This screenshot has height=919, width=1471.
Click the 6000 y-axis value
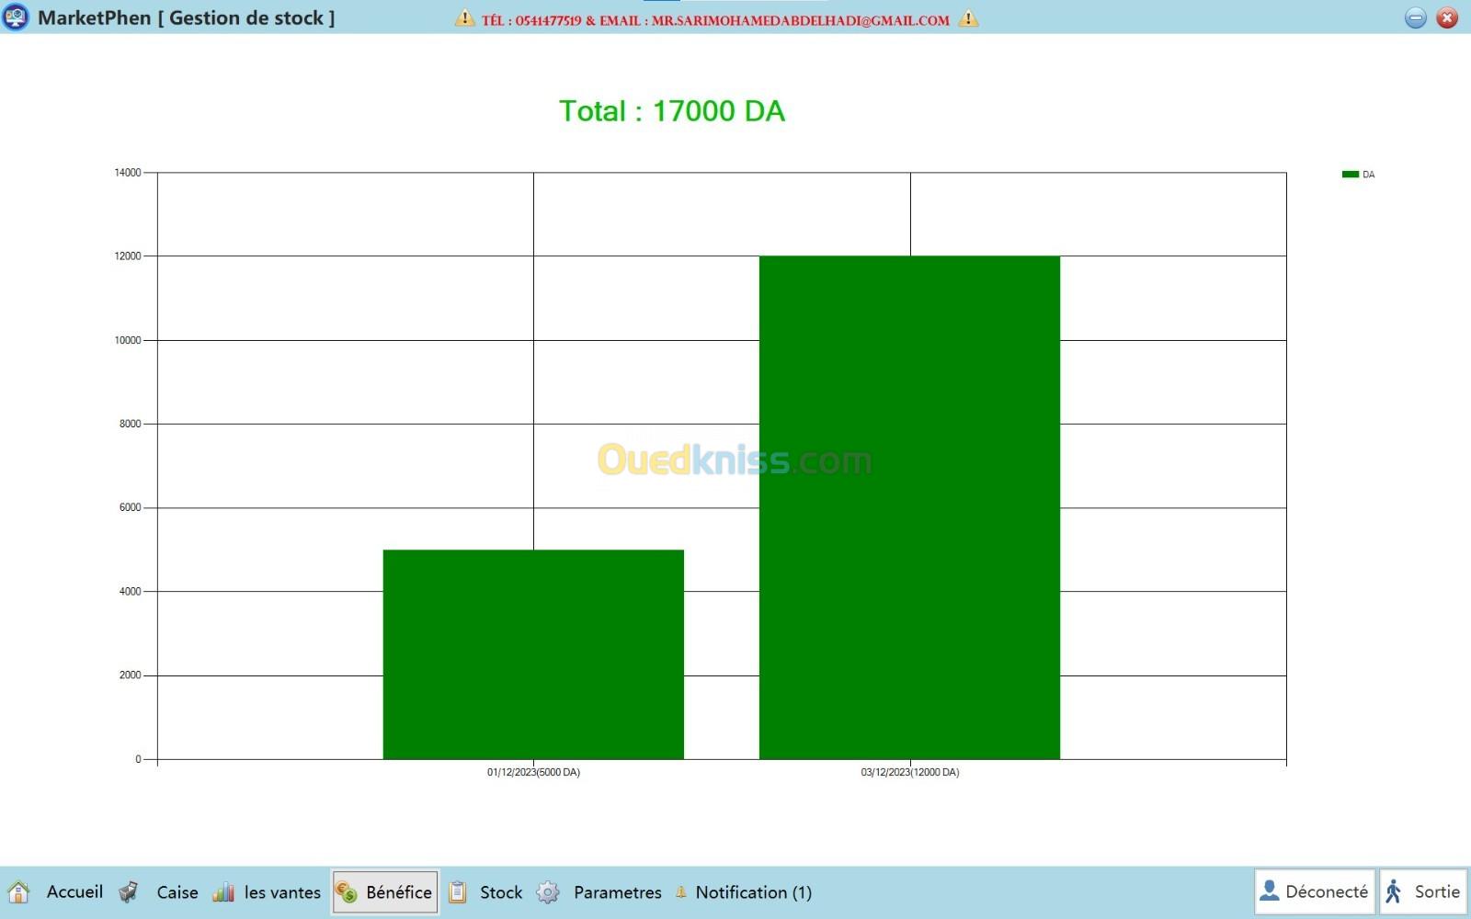(x=131, y=507)
